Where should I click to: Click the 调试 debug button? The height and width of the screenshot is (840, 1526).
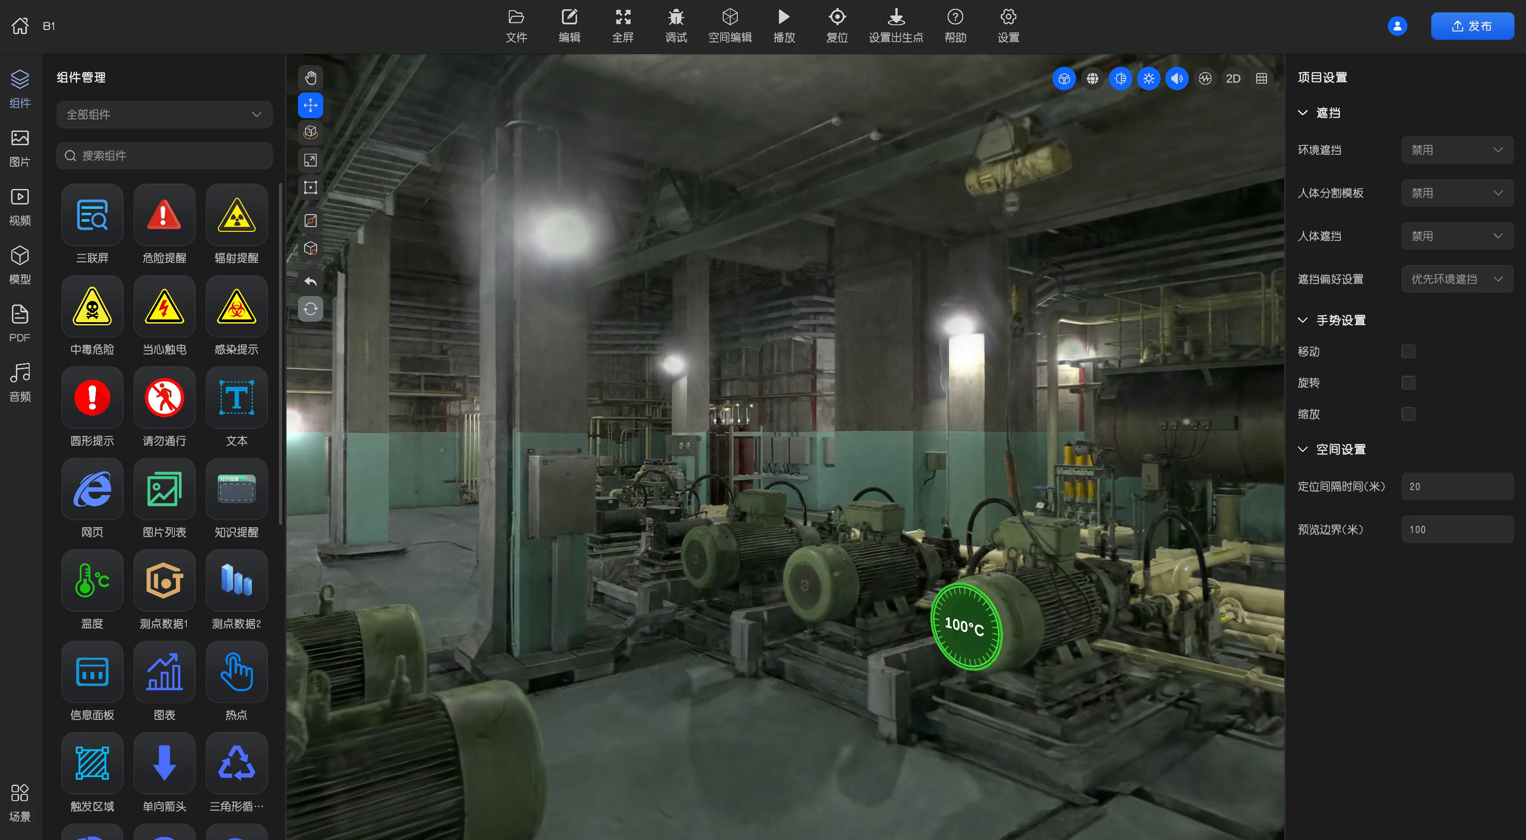click(x=676, y=26)
